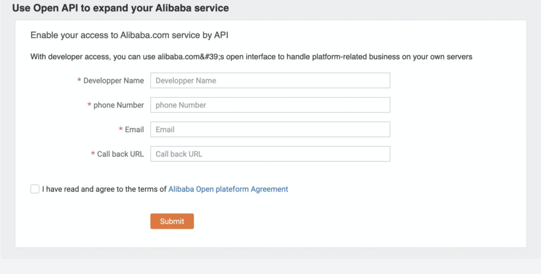Open the Alibaba Open plateform Agreement link
This screenshot has width=541, height=274.
pyautogui.click(x=228, y=189)
